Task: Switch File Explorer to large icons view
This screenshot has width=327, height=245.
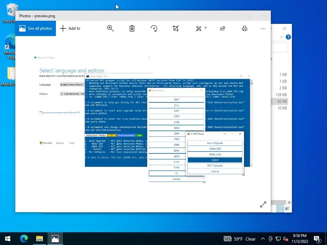Action: click(287, 209)
